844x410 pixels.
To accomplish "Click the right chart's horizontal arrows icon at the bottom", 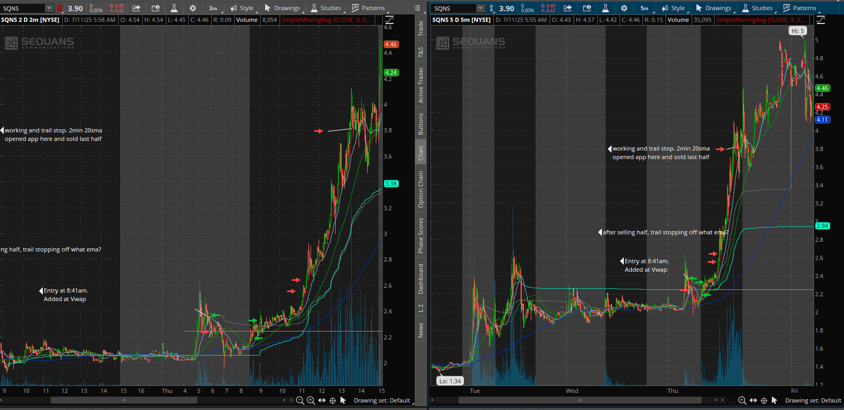I will click(753, 400).
